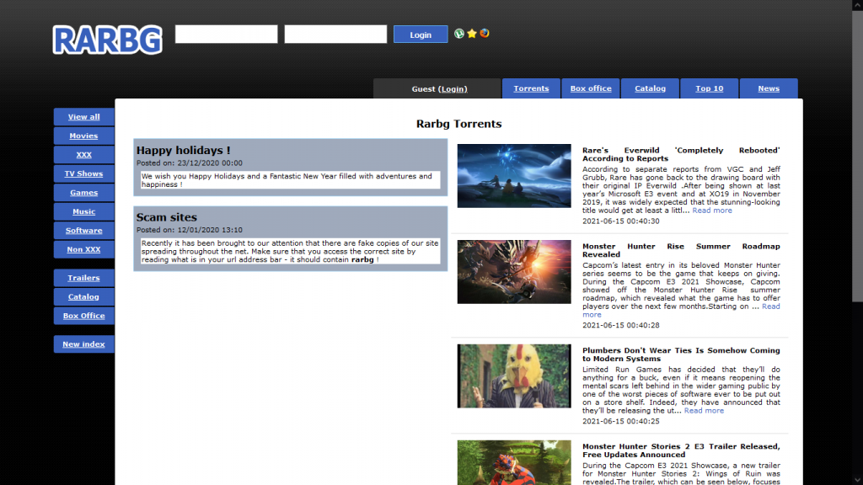This screenshot has height=485, width=863.
Task: Click "Posted on: 12/01/2020 13:10" date line
Action: click(x=190, y=231)
